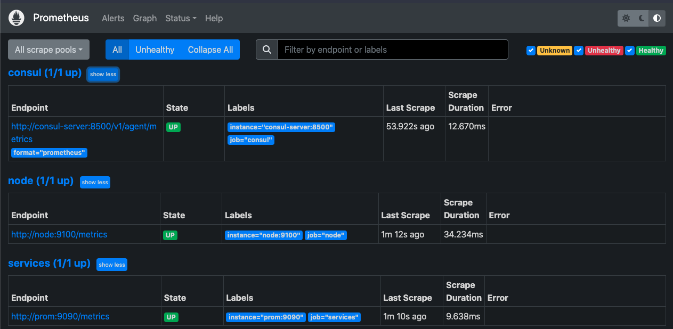Click the job="node" label badge

click(326, 235)
